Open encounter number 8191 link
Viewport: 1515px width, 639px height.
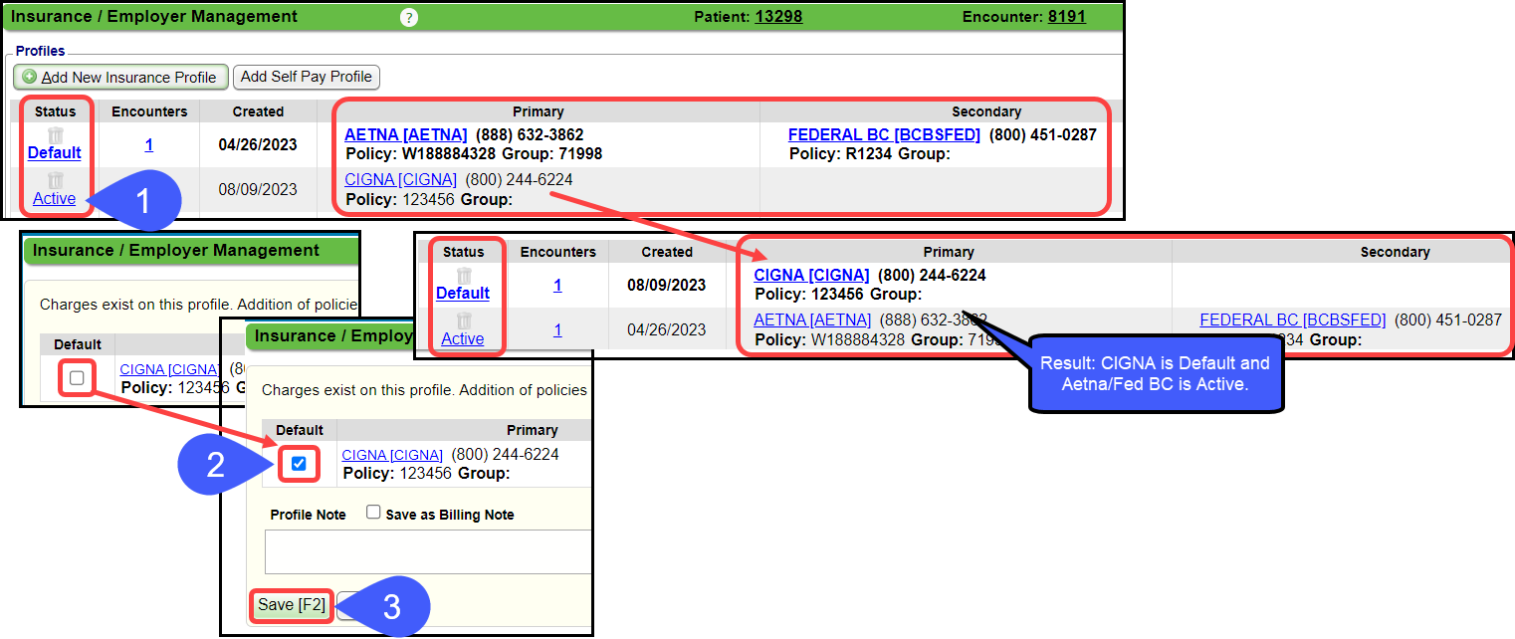[1067, 17]
